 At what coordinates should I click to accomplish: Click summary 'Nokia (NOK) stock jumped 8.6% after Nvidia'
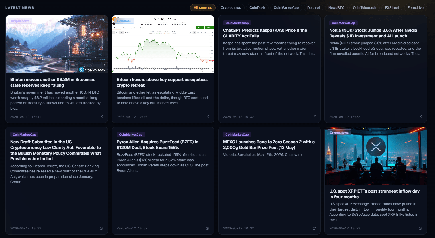375,48
